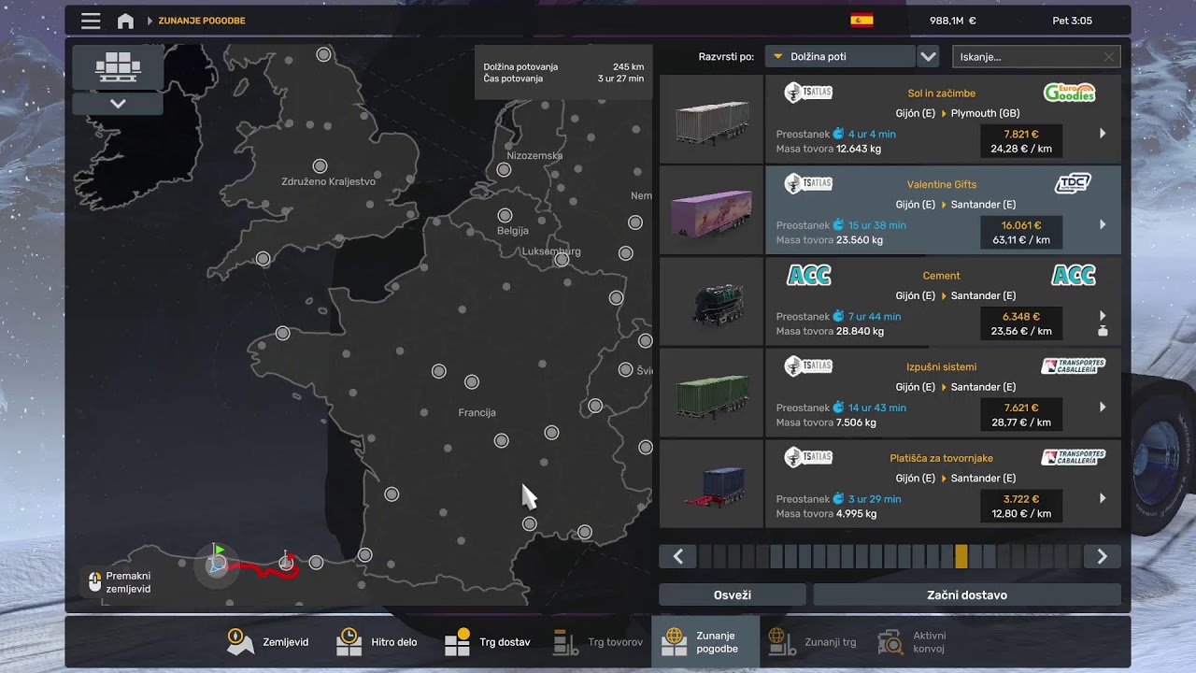
Task: Open the Hitro delo tab
Action: [377, 642]
